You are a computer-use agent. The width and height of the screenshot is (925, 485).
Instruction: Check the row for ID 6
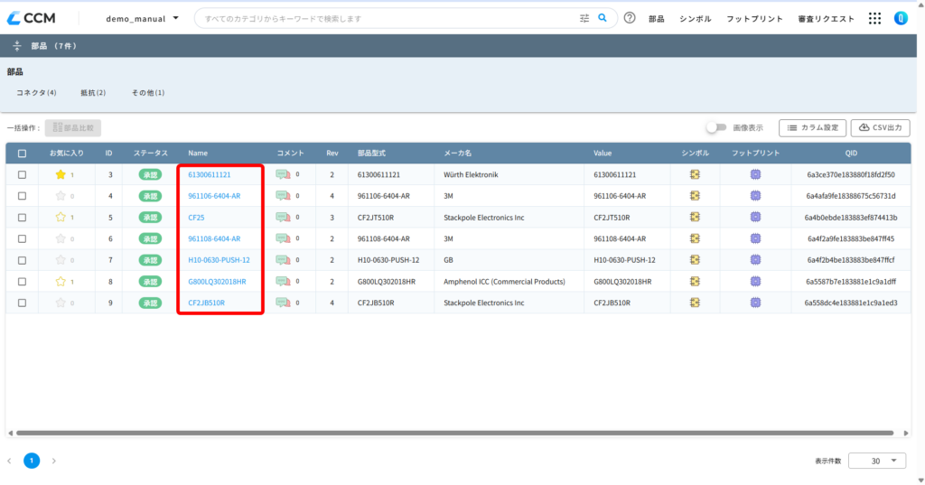pyautogui.click(x=22, y=238)
